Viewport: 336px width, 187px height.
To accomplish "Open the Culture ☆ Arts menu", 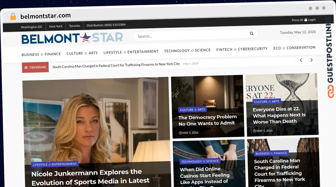I will pos(82,53).
